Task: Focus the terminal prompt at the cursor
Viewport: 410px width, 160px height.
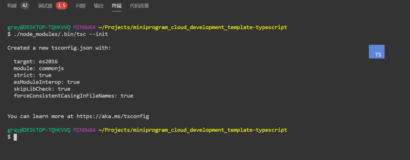Action: click(x=15, y=137)
